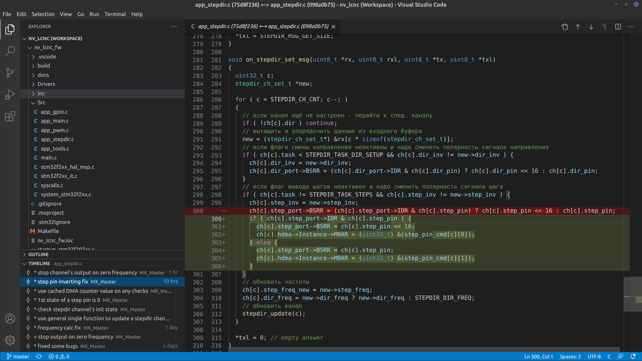Expand the OUTLINE section

[x=38, y=254]
